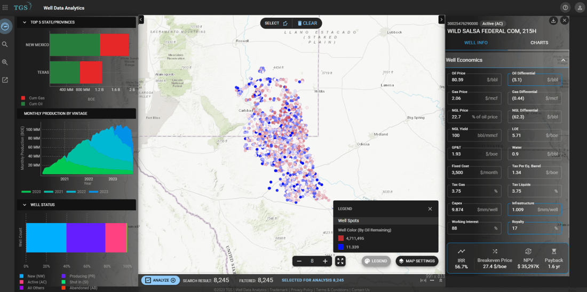Click the export/open external sidebar icon
This screenshot has width=587, height=292.
coord(5,80)
